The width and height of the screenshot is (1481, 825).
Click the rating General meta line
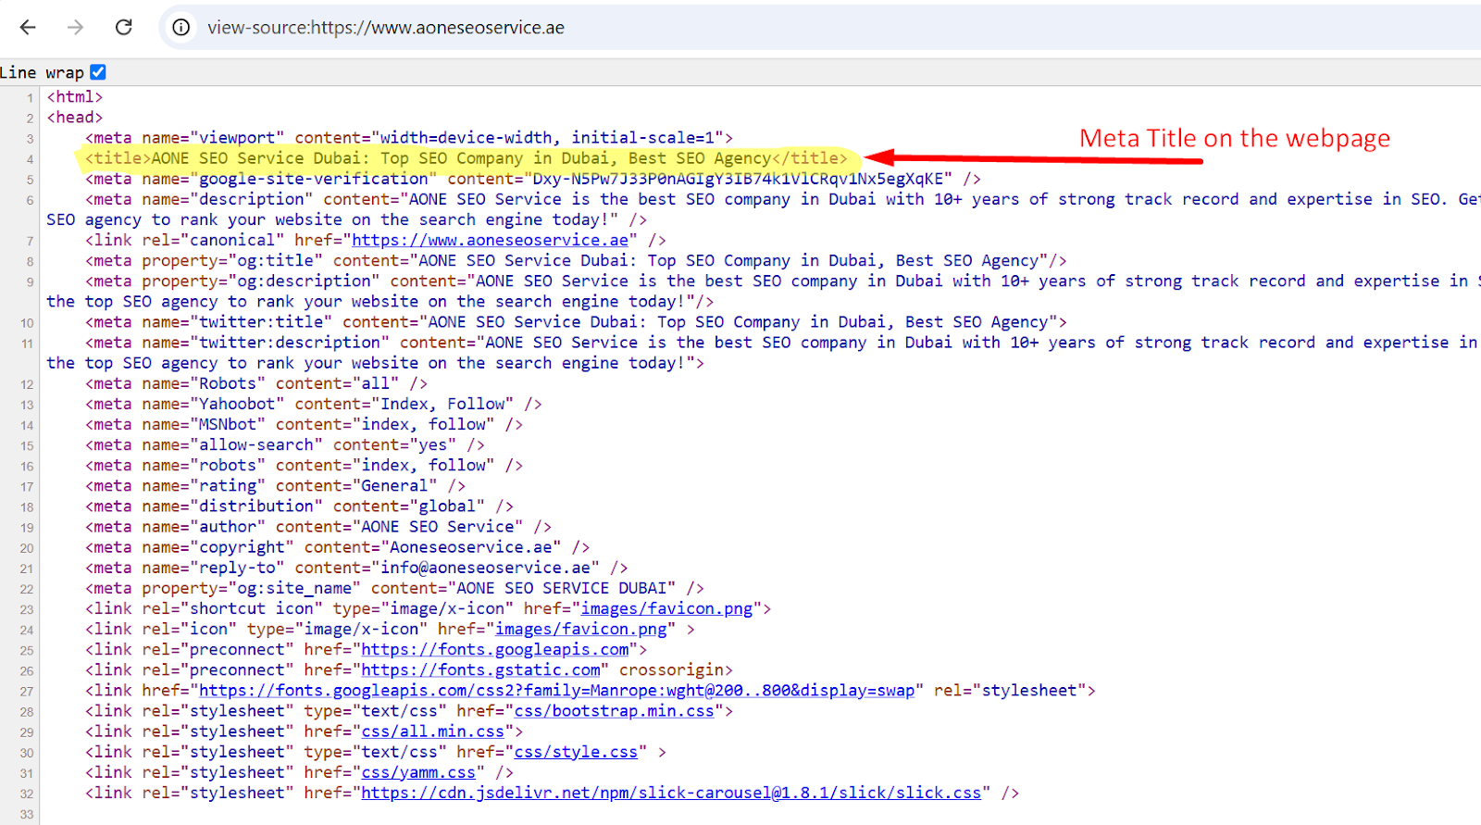(276, 485)
